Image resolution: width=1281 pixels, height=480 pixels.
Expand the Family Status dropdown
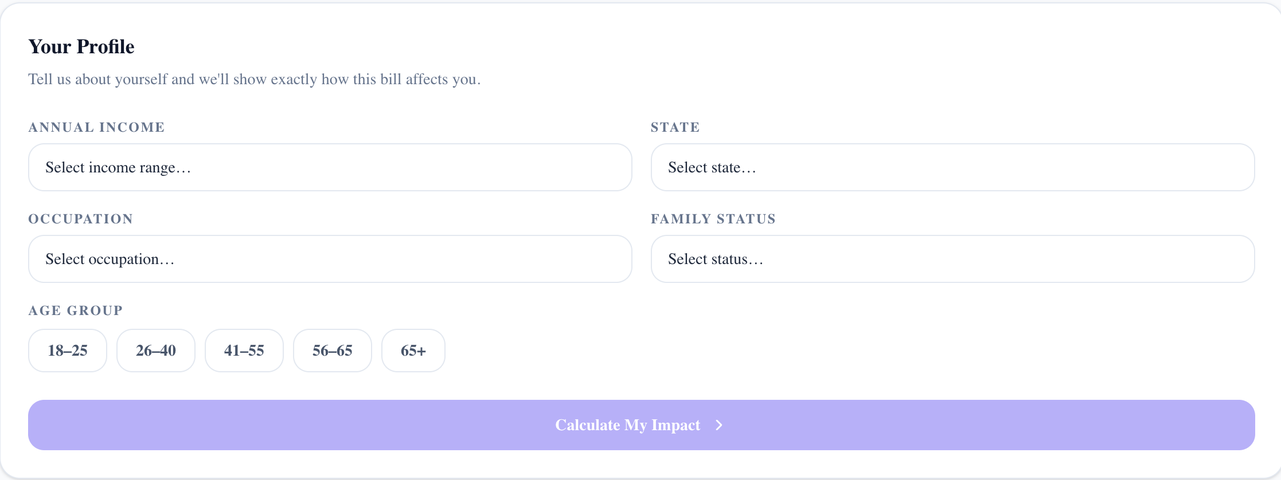(952, 259)
